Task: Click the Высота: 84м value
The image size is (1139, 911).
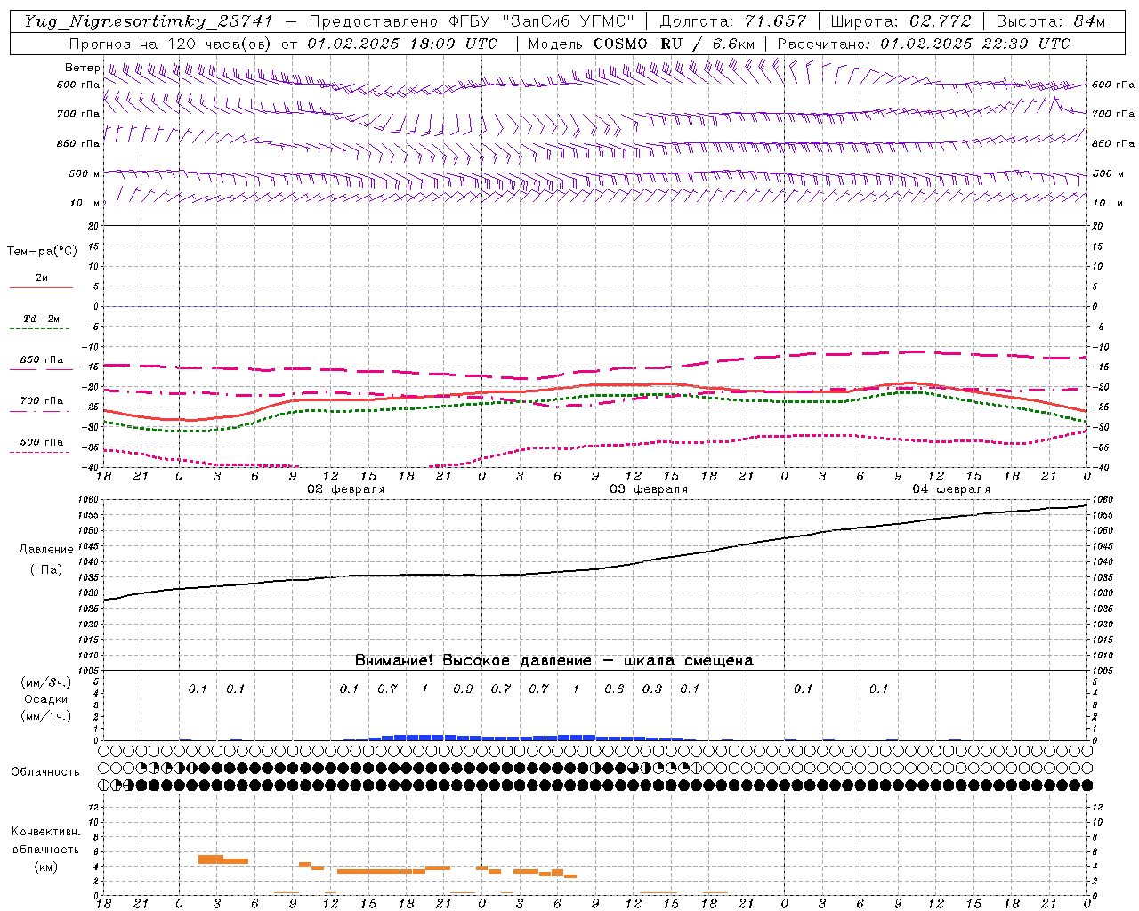Action: (x=1050, y=21)
